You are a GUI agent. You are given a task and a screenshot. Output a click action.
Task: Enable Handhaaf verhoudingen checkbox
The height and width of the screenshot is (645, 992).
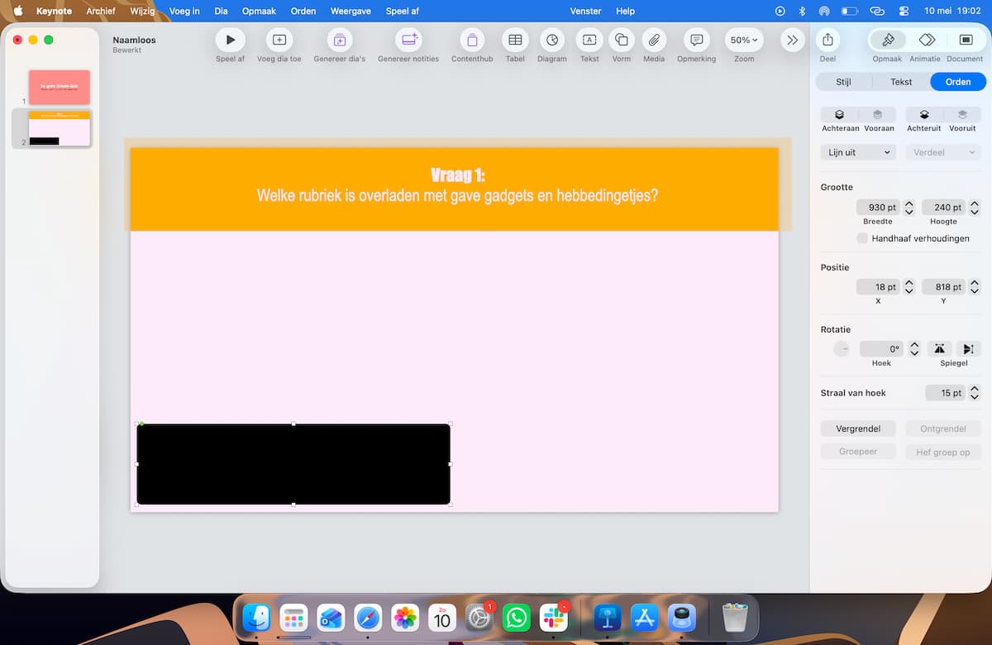point(862,238)
